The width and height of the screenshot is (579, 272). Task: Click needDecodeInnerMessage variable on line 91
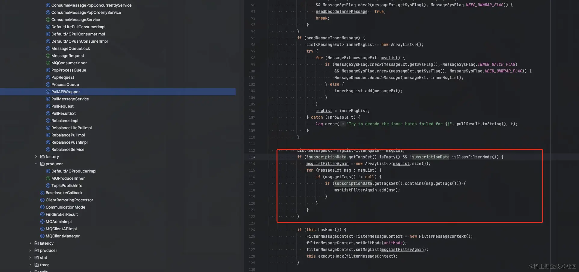pyautogui.click(x=341, y=11)
